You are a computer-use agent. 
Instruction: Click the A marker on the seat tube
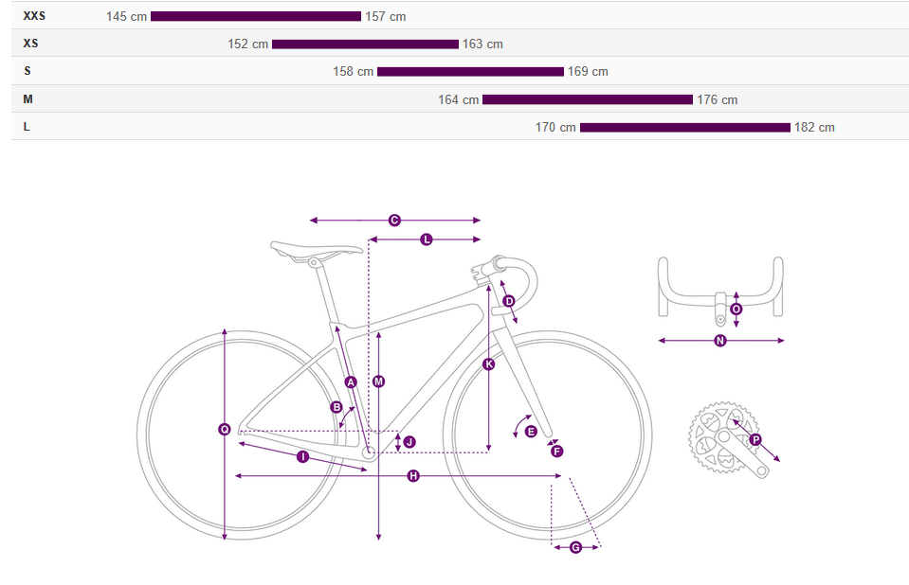click(x=351, y=382)
